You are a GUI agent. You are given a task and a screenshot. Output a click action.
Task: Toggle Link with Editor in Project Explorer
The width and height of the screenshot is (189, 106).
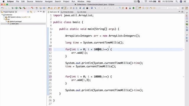coord(31,12)
